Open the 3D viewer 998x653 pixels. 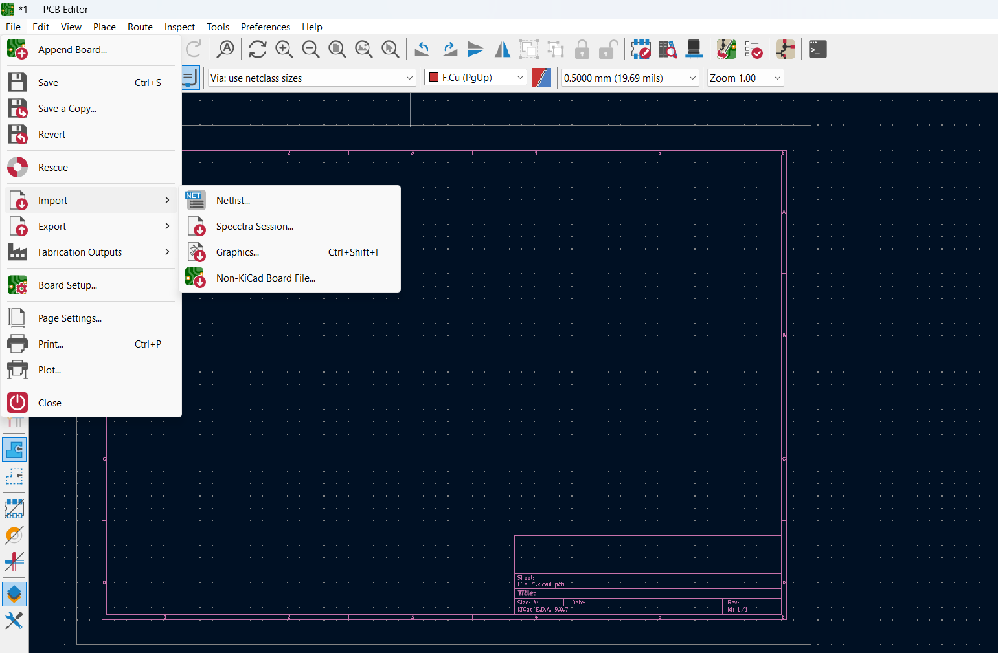[x=695, y=49]
